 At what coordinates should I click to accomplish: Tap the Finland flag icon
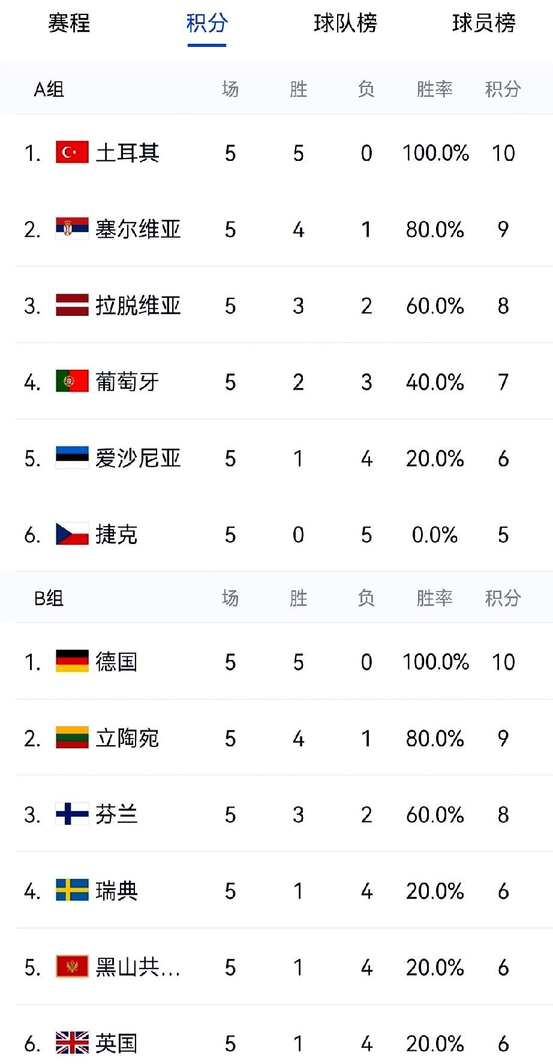(72, 814)
